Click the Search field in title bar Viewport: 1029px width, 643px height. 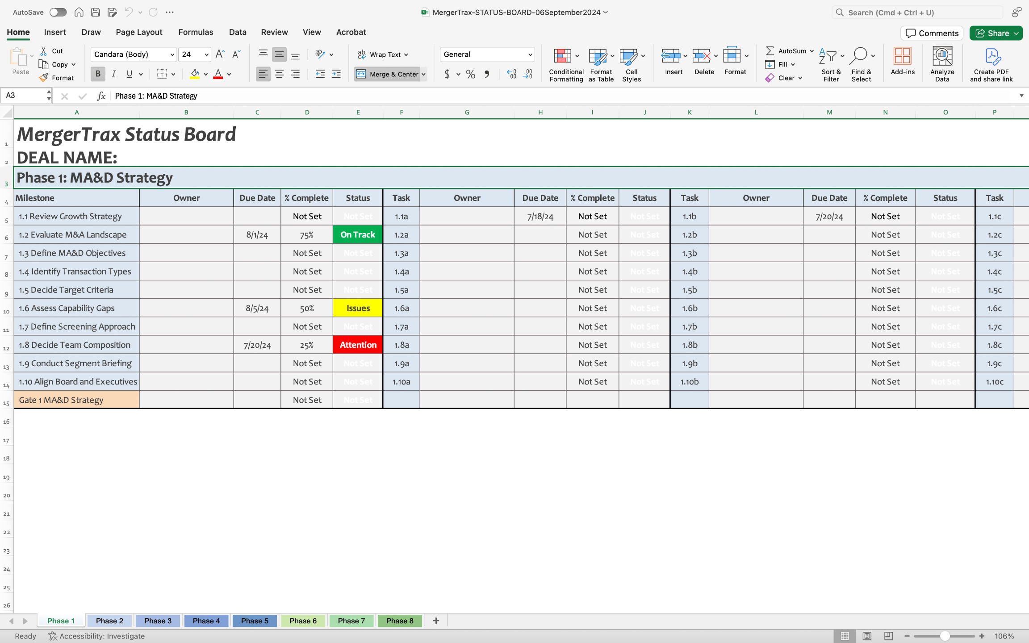click(918, 13)
